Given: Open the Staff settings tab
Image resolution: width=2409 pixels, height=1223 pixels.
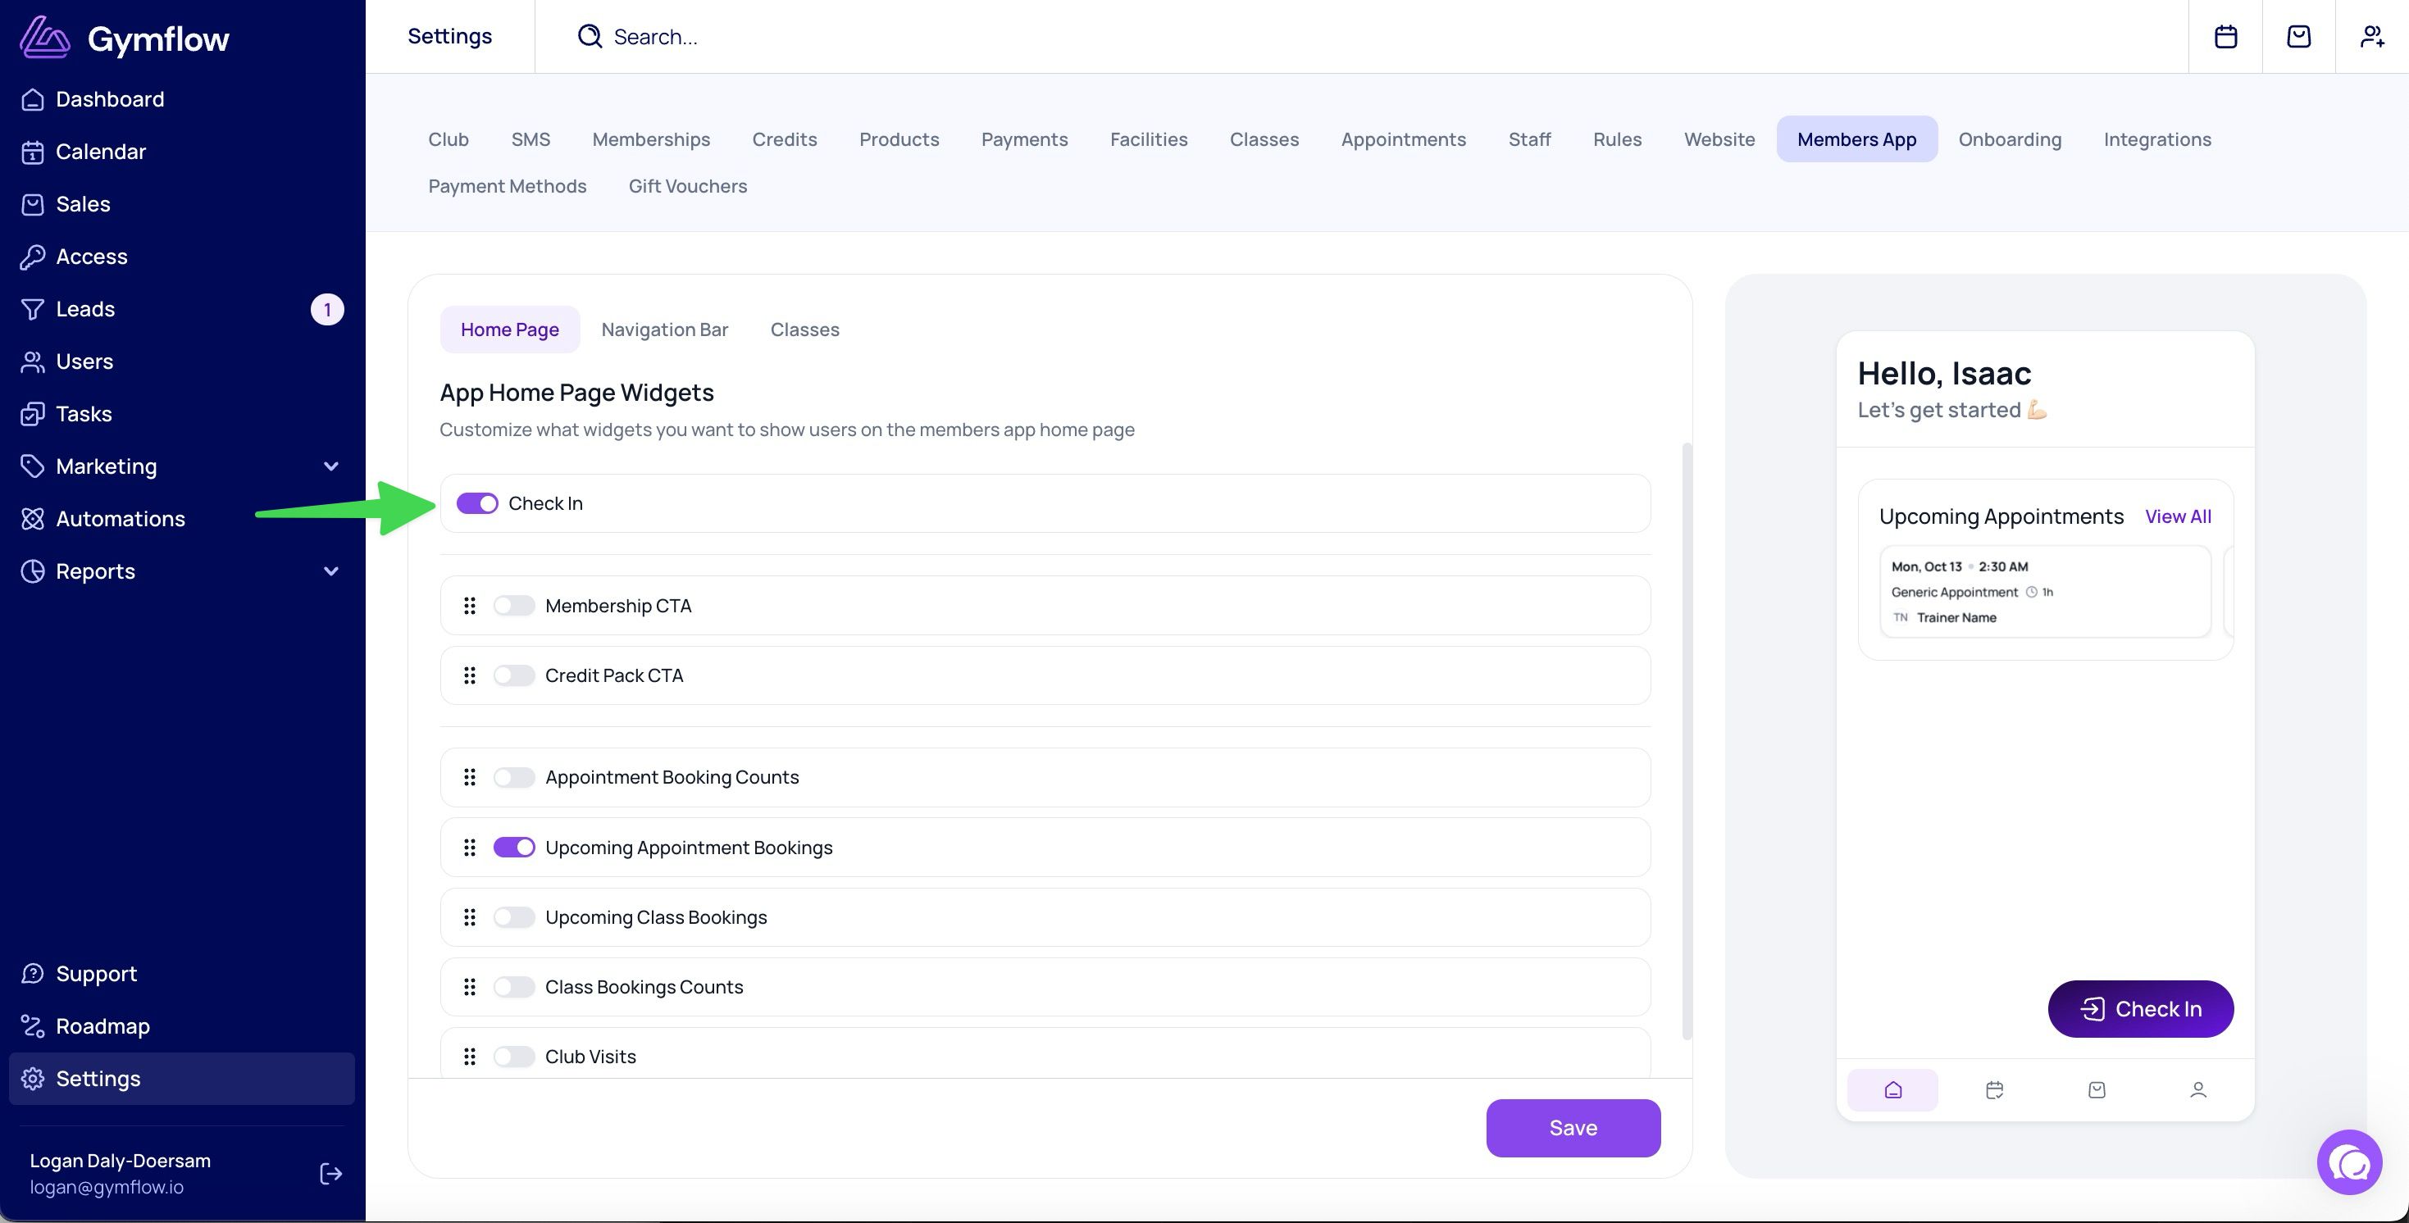Looking at the screenshot, I should point(1529,139).
